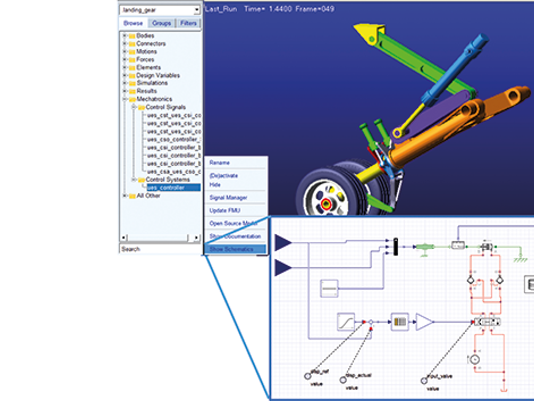534x401 pixels.
Task: Expand the Simulations tree node
Action: pos(124,83)
